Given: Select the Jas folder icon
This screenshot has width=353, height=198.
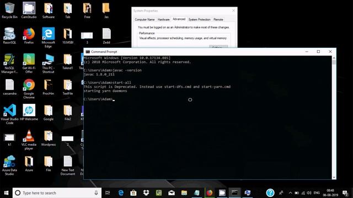Looking at the screenshot, I should click(106, 10).
